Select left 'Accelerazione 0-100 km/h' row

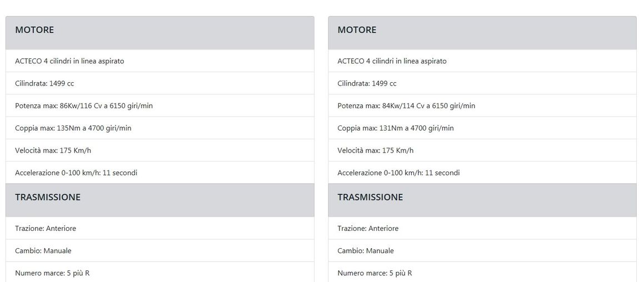pos(160,173)
